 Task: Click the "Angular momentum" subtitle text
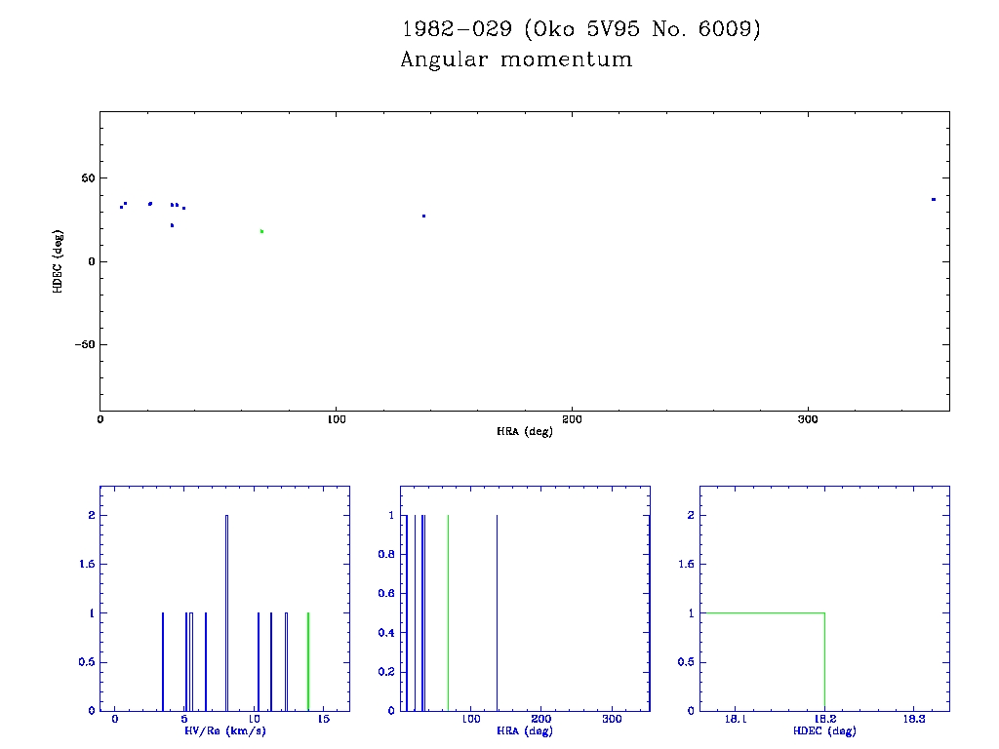(x=516, y=59)
